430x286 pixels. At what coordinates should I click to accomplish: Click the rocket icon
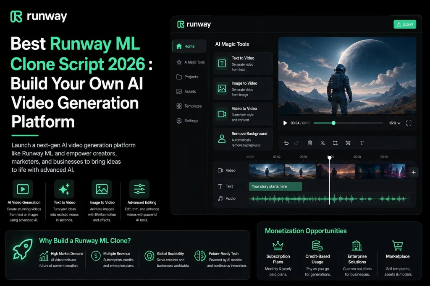pos(23,249)
